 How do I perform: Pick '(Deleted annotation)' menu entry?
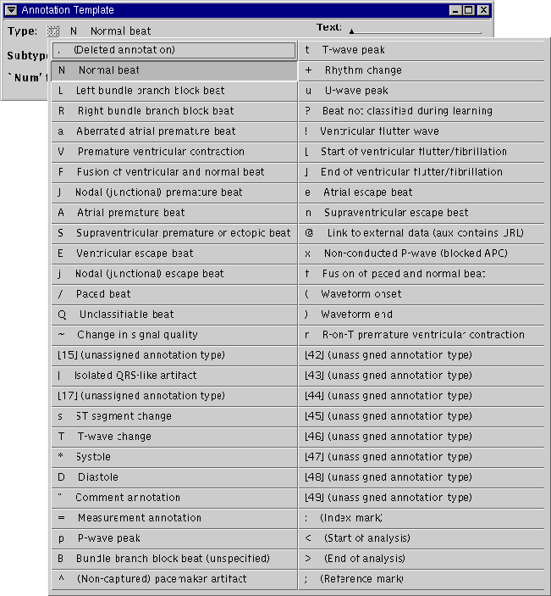(x=174, y=50)
